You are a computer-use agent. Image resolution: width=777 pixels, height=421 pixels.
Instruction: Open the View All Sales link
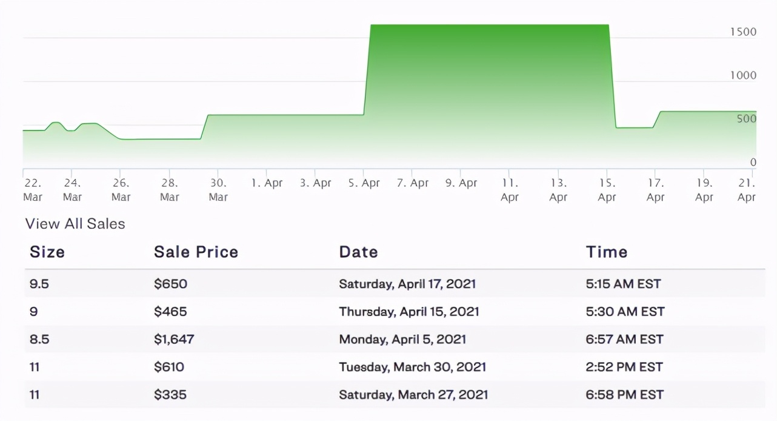click(x=75, y=224)
